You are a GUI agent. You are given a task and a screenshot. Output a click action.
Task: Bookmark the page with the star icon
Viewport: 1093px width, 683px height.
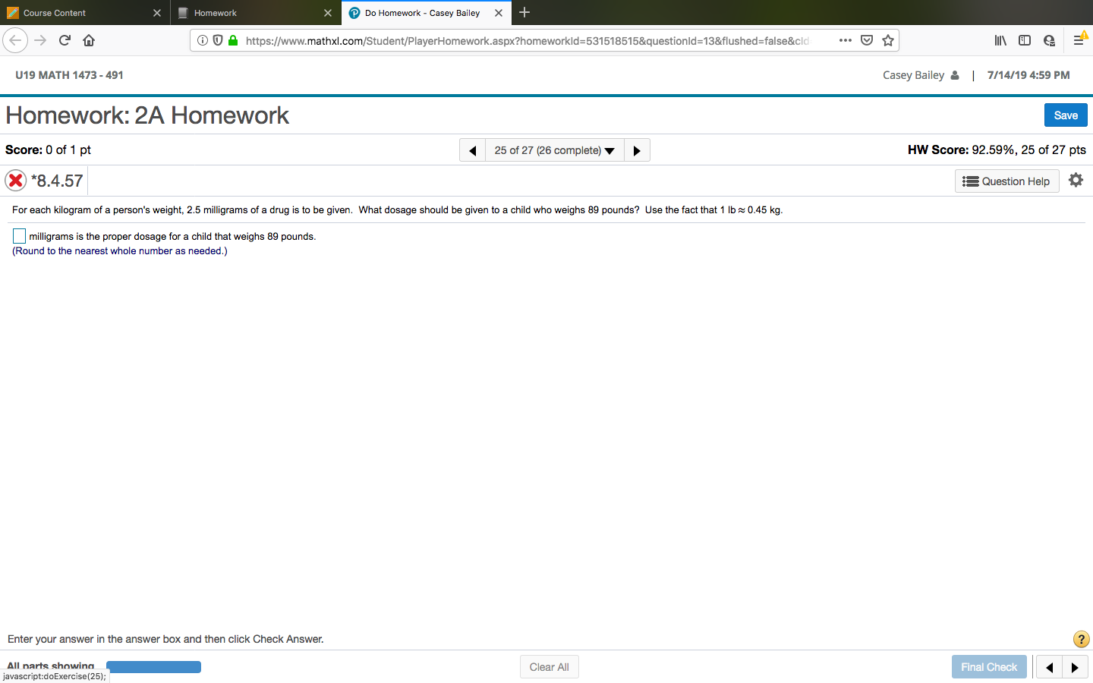coord(888,39)
